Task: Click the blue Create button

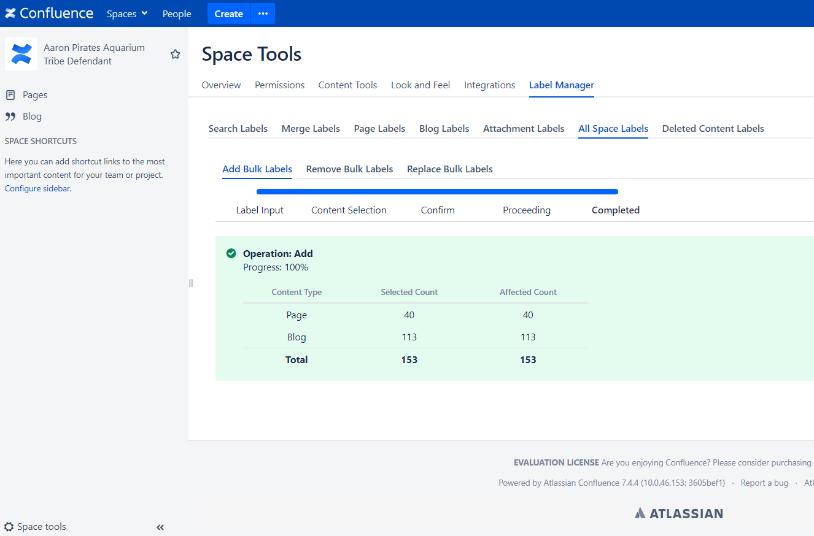Action: [x=229, y=13]
